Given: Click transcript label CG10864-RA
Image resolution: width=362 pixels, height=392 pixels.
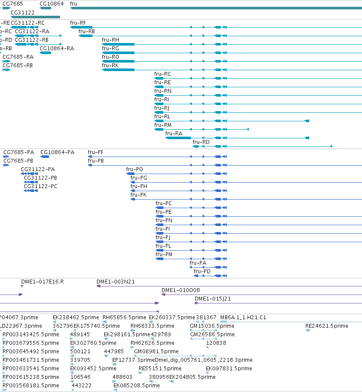Looking at the screenshot, I should (57, 48).
